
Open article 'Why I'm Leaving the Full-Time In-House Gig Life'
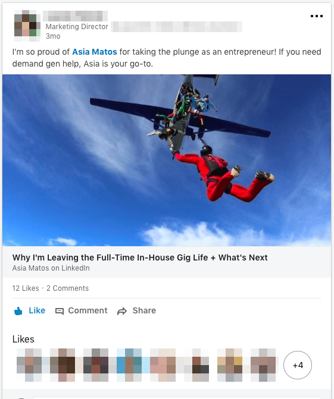coord(140,257)
